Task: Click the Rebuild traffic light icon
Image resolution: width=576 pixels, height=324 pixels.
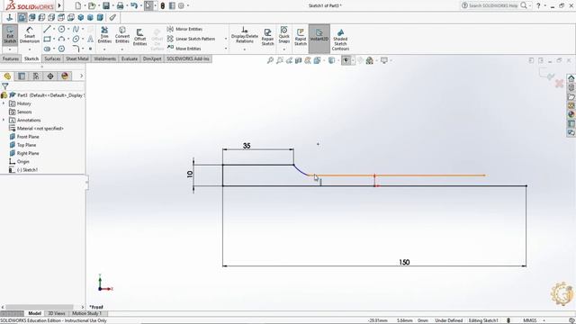Action: (x=162, y=5)
